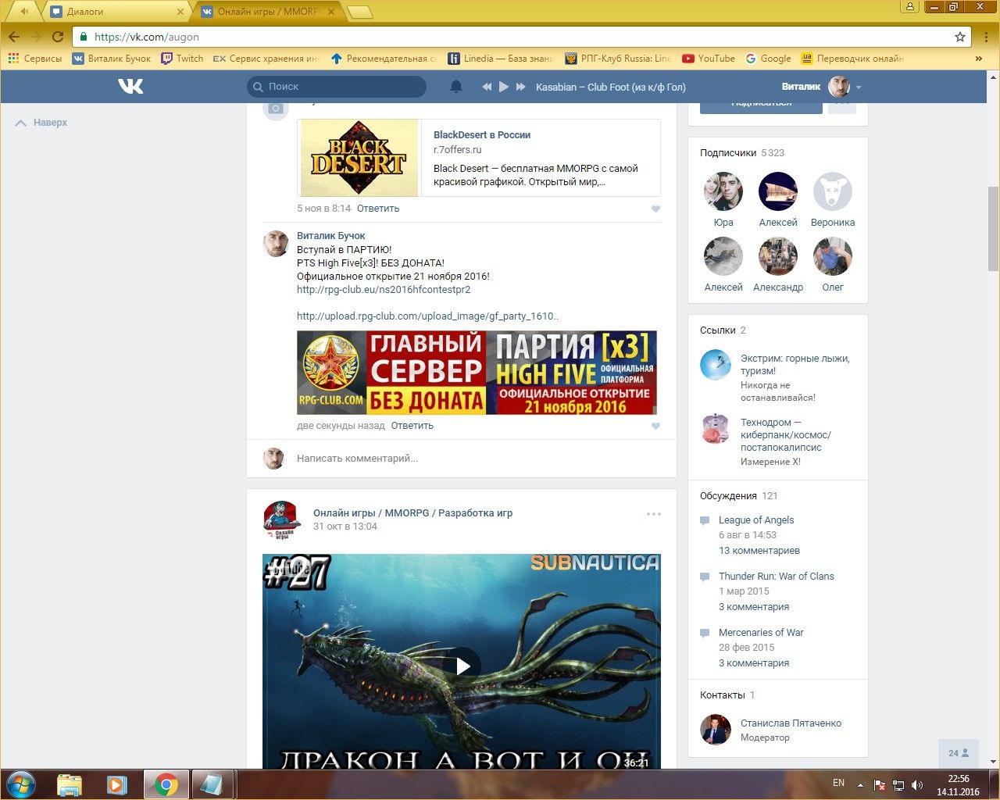Screen dimensions: 1000x800
Task: Expand hidden bookmarks chevron in bookmarks bar
Action: coord(978,59)
